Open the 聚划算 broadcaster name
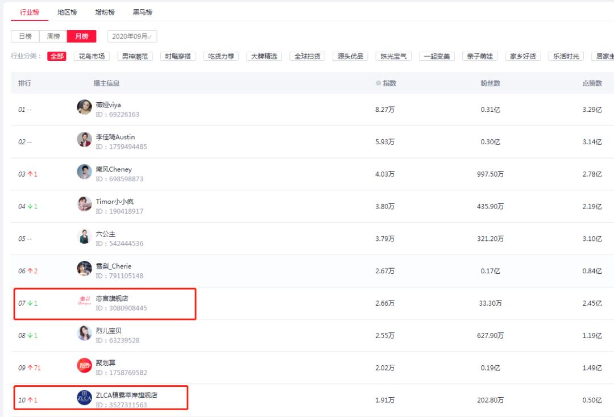Image resolution: width=614 pixels, height=417 pixels. [x=106, y=362]
